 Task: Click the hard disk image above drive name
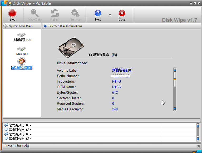click(x=70, y=46)
